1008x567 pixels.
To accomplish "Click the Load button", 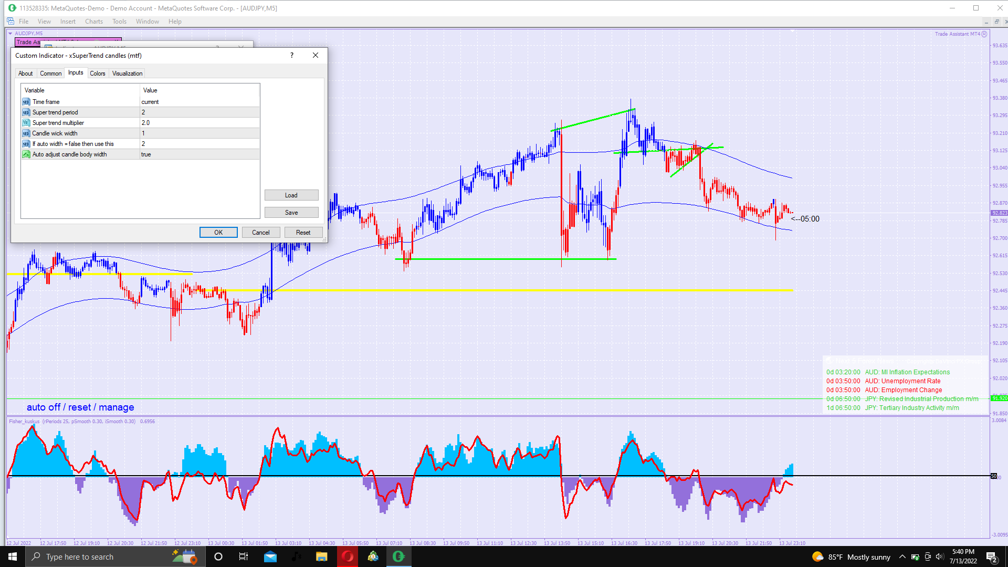I will coord(291,195).
